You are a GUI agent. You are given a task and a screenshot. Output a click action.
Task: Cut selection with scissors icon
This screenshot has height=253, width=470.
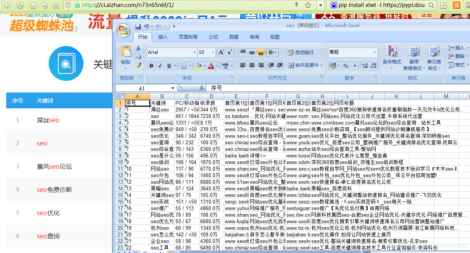pos(138,48)
